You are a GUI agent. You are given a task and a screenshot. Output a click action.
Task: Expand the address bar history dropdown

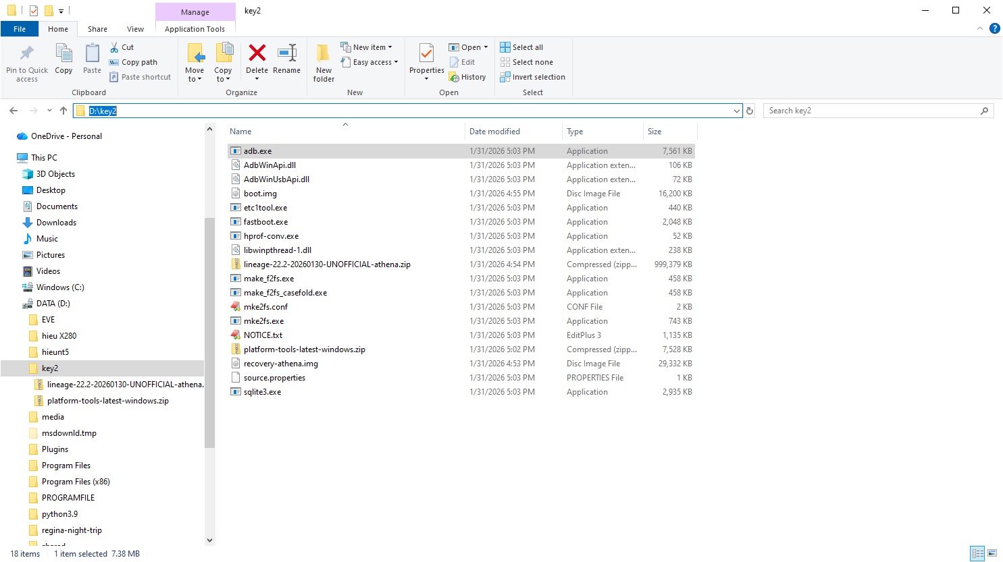point(736,111)
